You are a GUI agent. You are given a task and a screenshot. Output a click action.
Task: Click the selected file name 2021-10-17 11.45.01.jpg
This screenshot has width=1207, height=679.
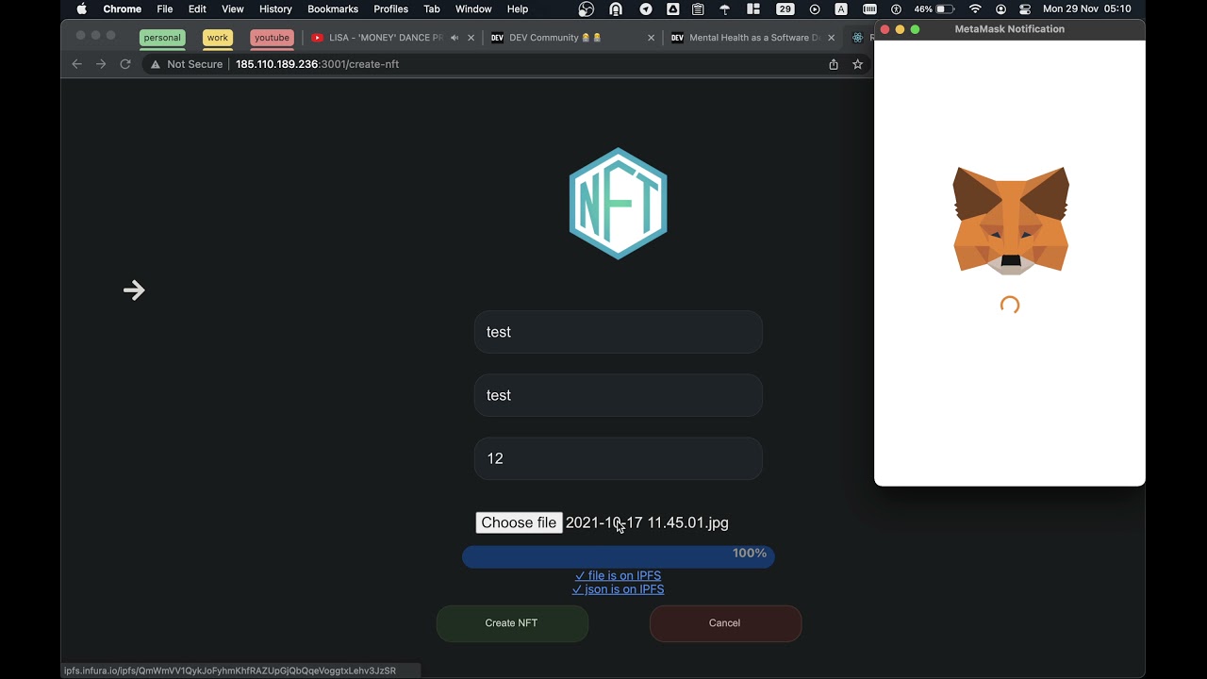[647, 522]
